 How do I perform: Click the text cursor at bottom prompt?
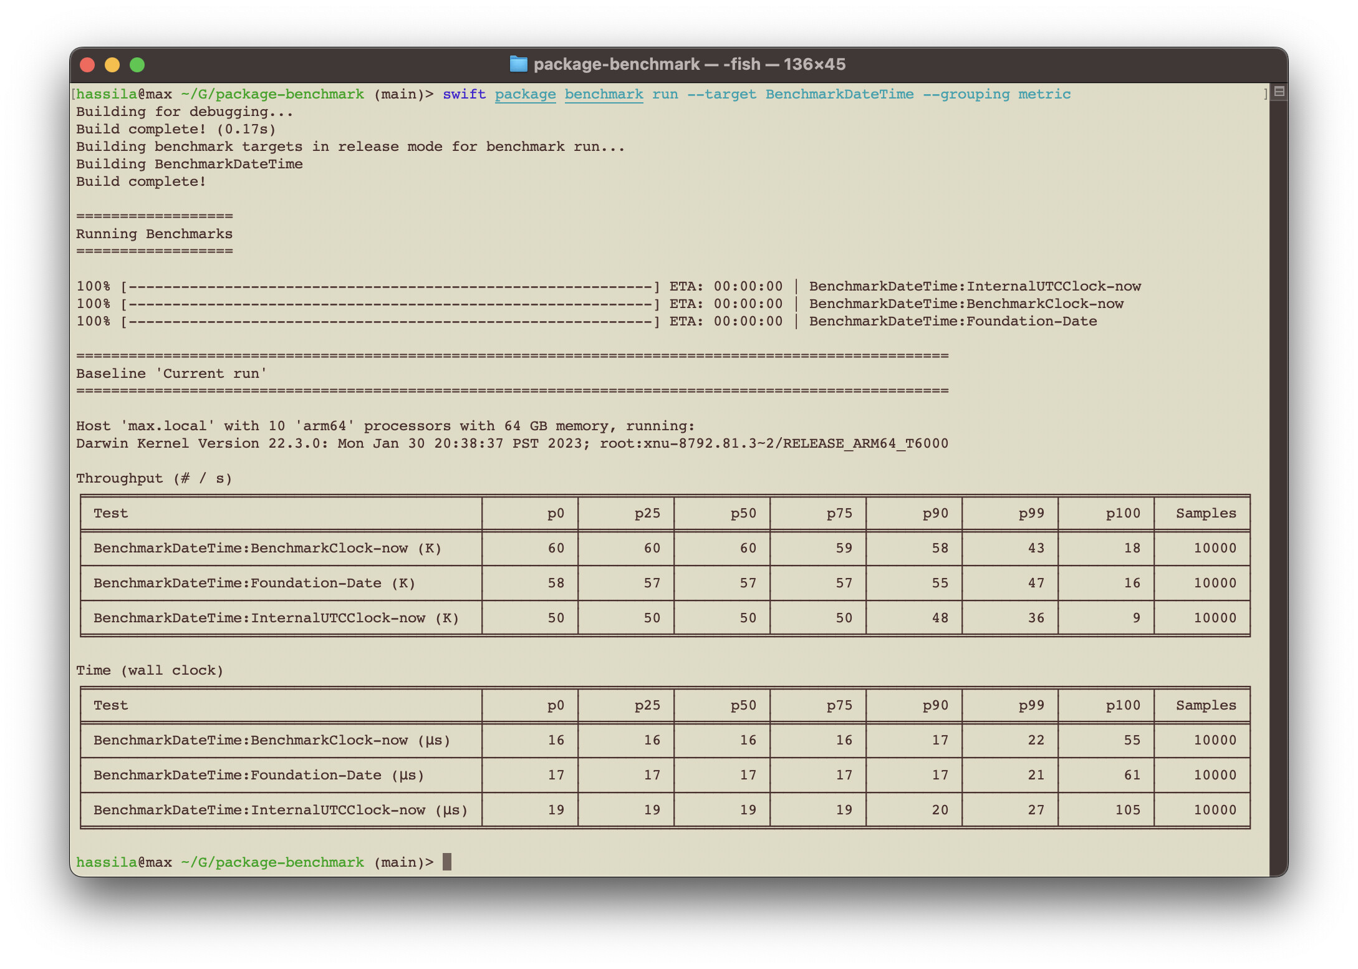[x=447, y=862]
